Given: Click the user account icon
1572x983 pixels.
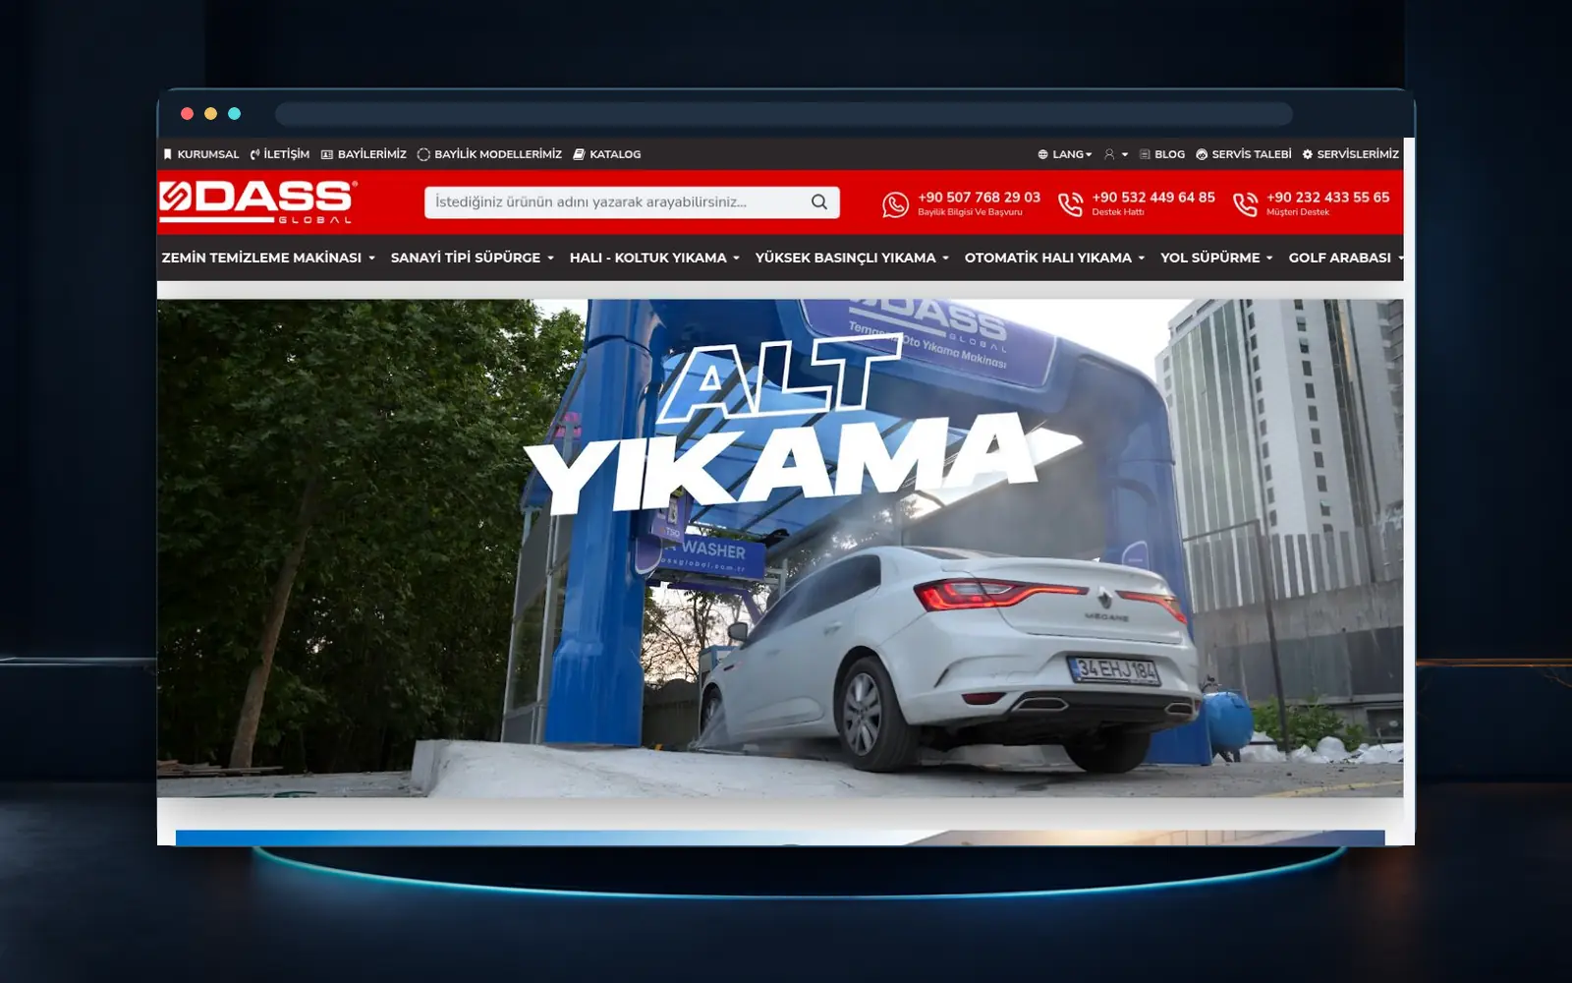Looking at the screenshot, I should [1109, 154].
